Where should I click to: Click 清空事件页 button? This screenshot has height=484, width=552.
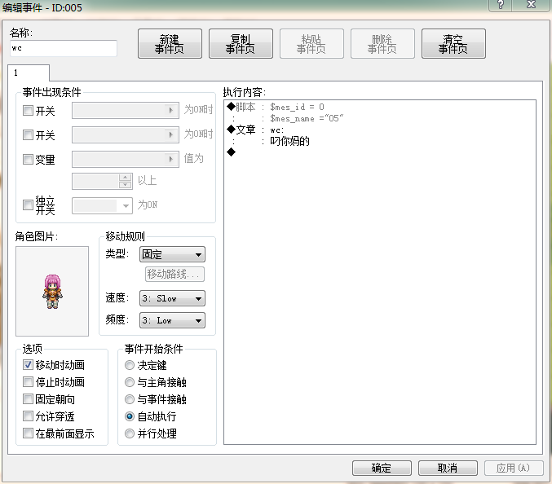pos(453,44)
